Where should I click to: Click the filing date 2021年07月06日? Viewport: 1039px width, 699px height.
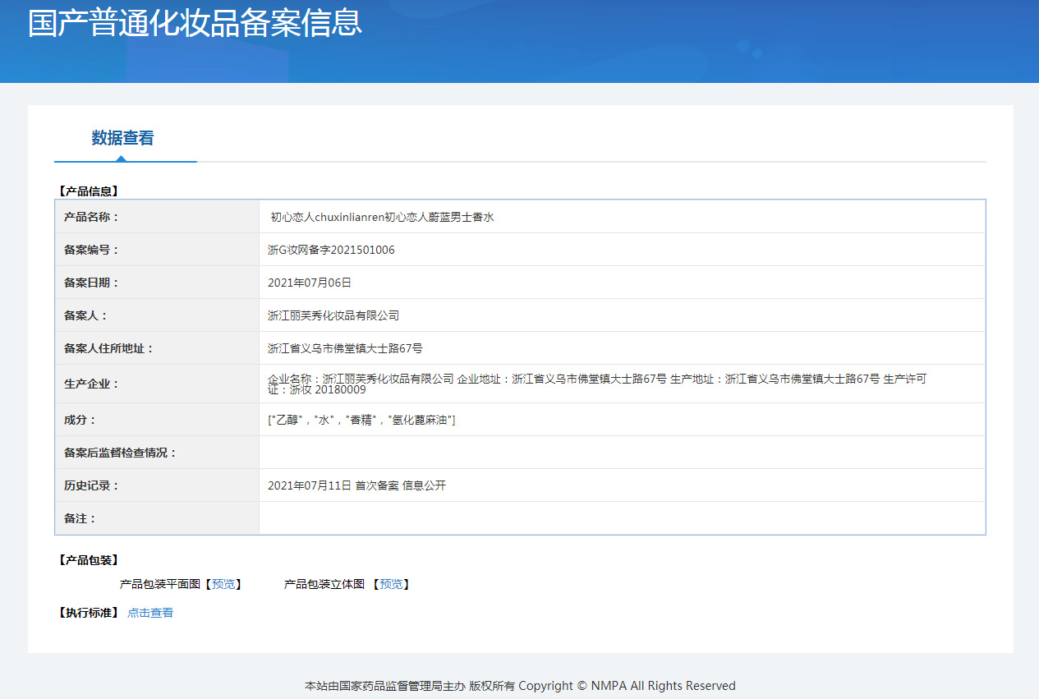[310, 283]
